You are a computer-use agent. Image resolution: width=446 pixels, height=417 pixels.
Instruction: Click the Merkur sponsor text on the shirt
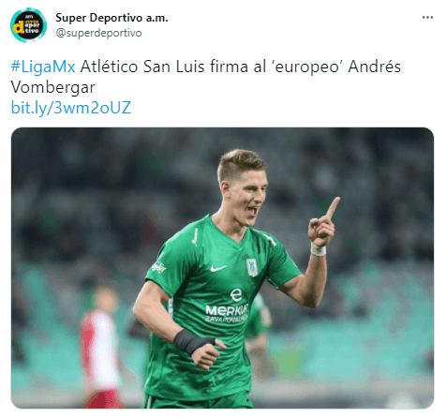tap(227, 309)
